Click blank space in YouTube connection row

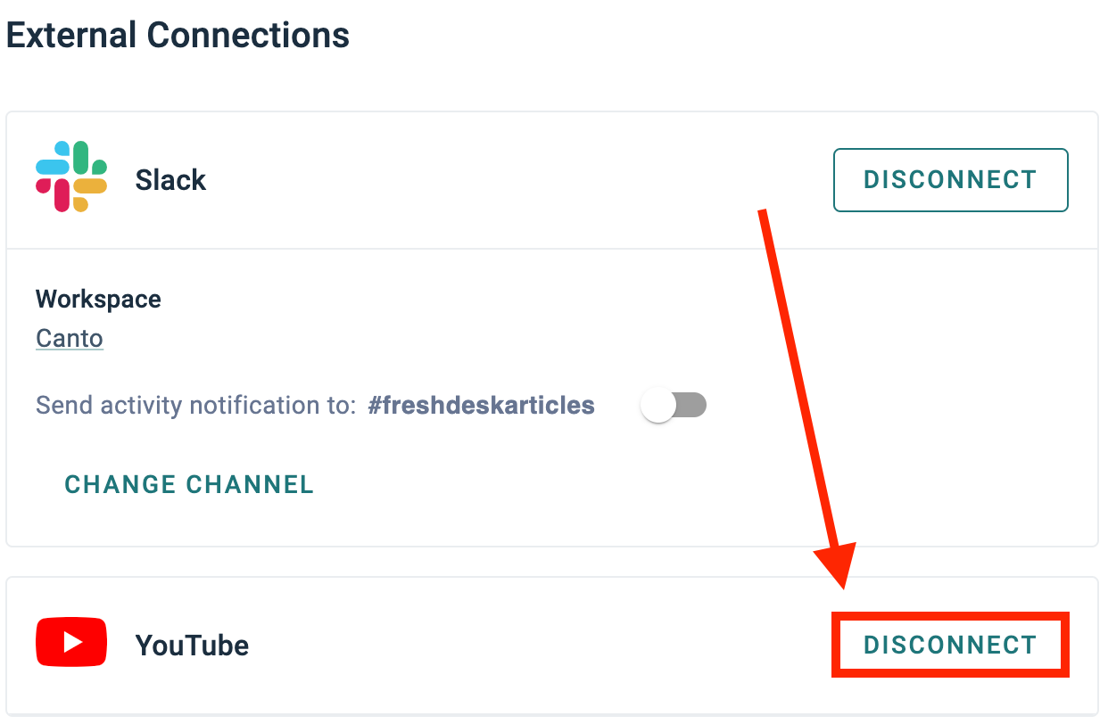point(535,645)
